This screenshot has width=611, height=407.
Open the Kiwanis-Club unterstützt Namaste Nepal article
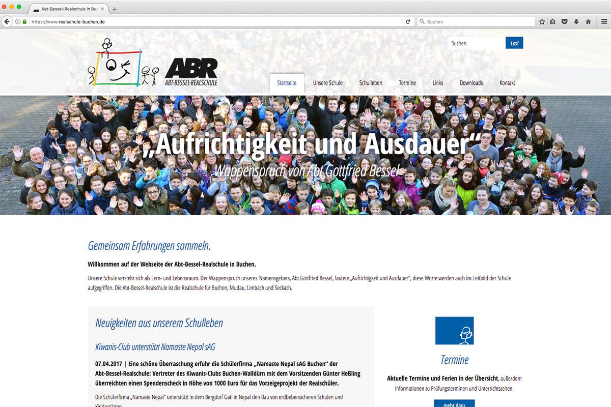pos(155,347)
